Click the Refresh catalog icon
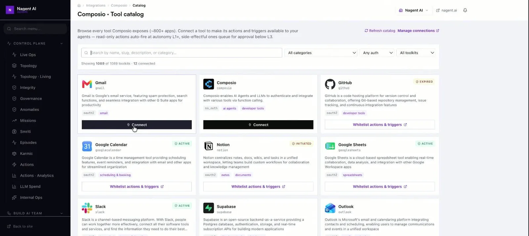Image resolution: width=529 pixels, height=236 pixels. [366, 31]
